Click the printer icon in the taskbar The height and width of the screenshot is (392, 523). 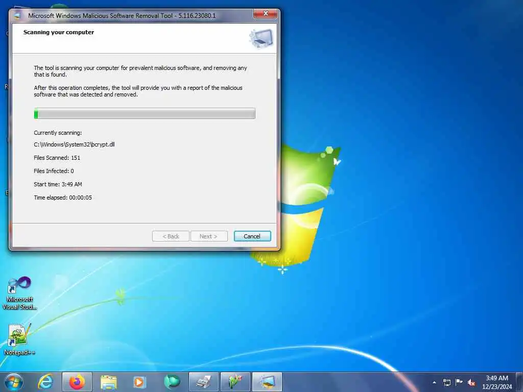pos(204,382)
